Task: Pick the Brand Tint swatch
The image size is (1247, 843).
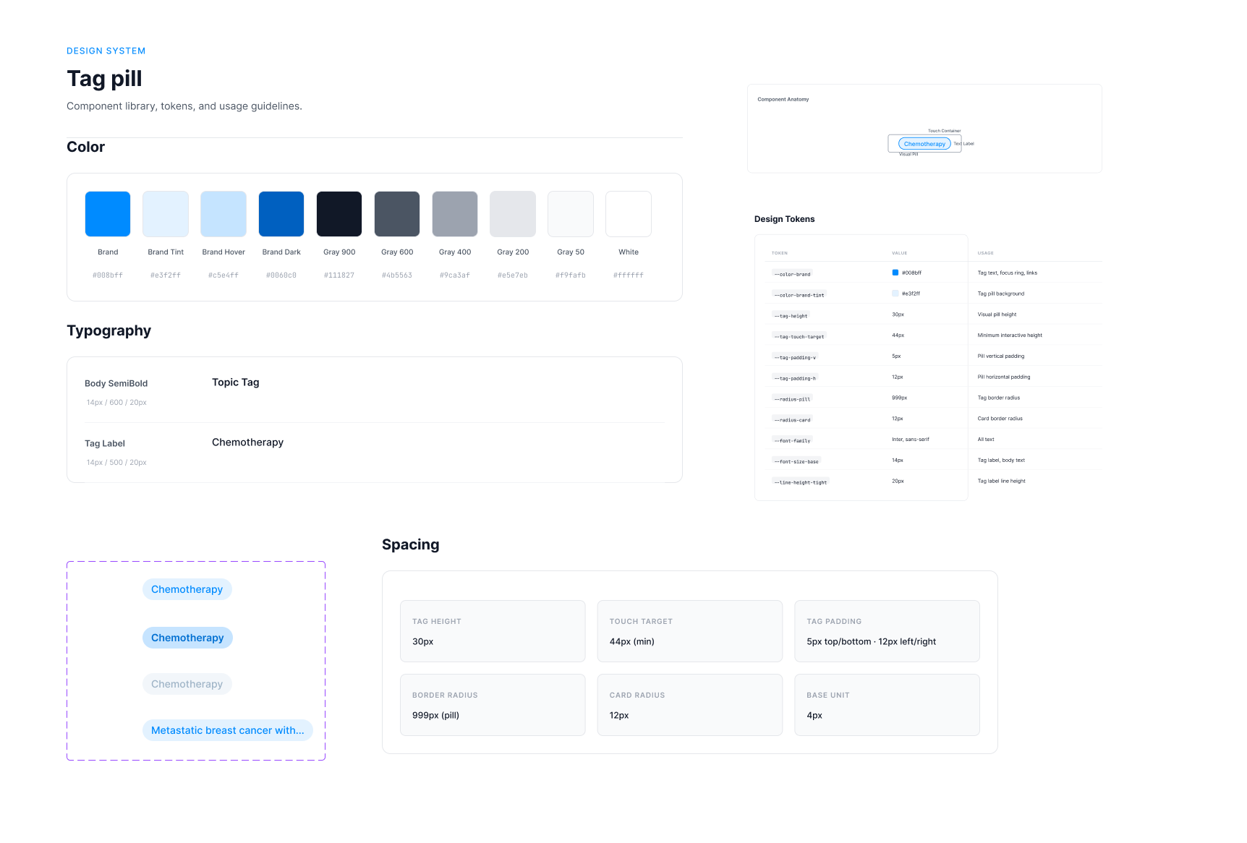Action: tap(166, 214)
